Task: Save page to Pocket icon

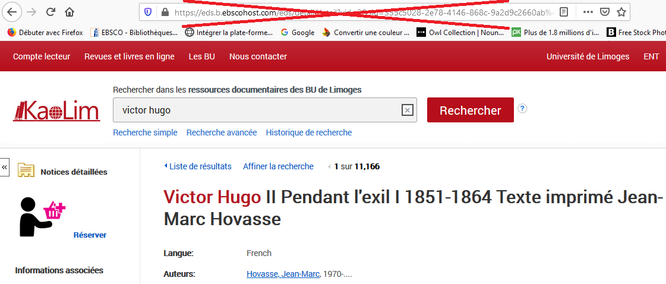Action: click(x=605, y=12)
